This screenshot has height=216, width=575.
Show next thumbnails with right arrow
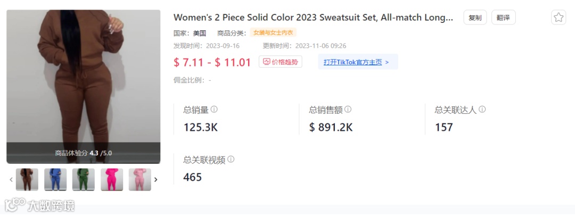pyautogui.click(x=156, y=180)
